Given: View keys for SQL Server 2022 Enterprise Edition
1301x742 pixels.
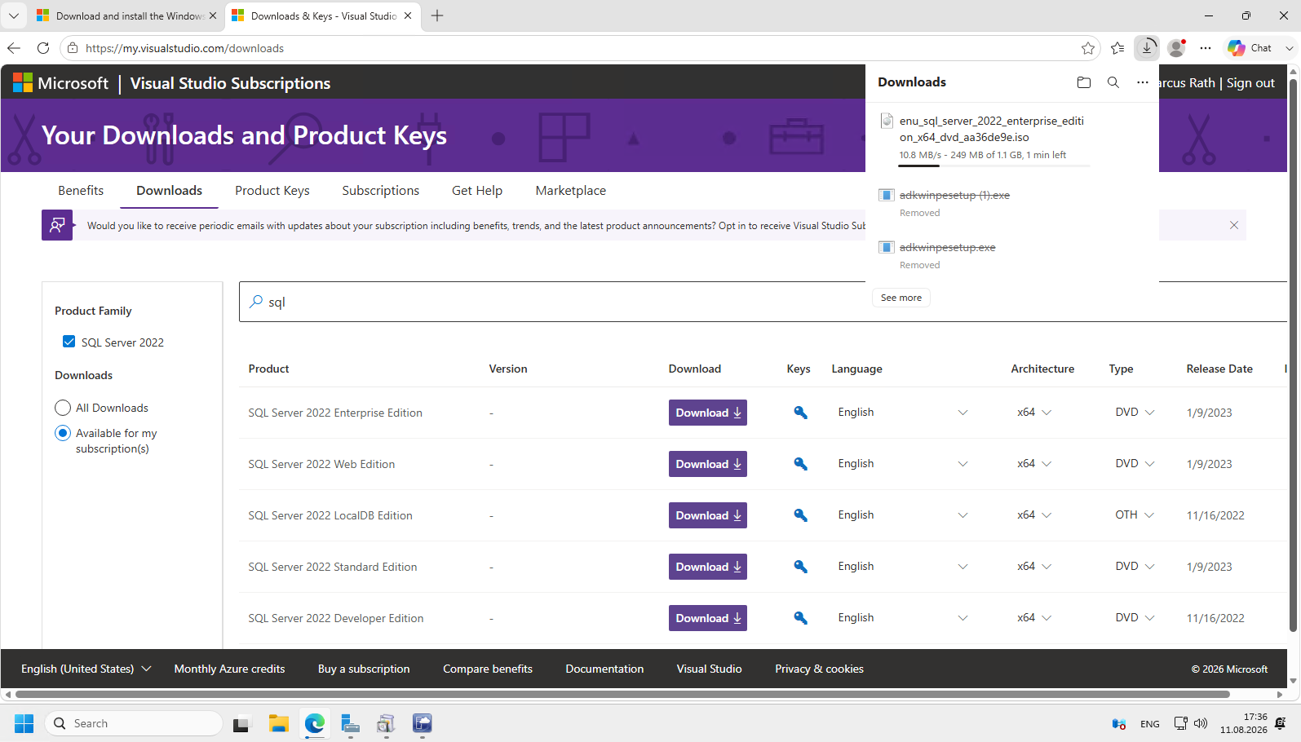Looking at the screenshot, I should (x=801, y=413).
